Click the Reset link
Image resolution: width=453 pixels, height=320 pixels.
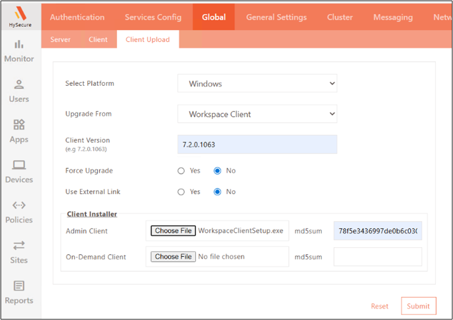pyautogui.click(x=379, y=306)
